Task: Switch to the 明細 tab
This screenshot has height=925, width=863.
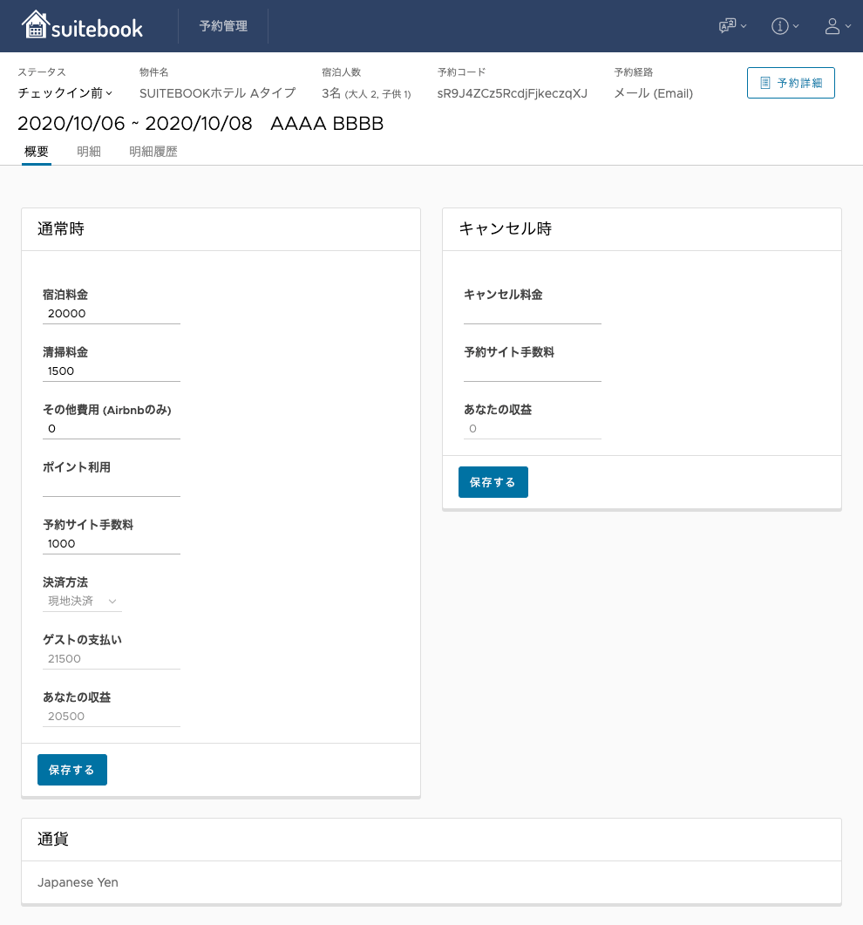Action: click(x=89, y=152)
